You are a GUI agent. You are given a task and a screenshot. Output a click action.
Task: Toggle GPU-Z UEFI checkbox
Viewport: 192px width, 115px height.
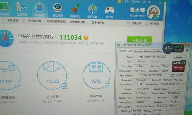coord(177,75)
